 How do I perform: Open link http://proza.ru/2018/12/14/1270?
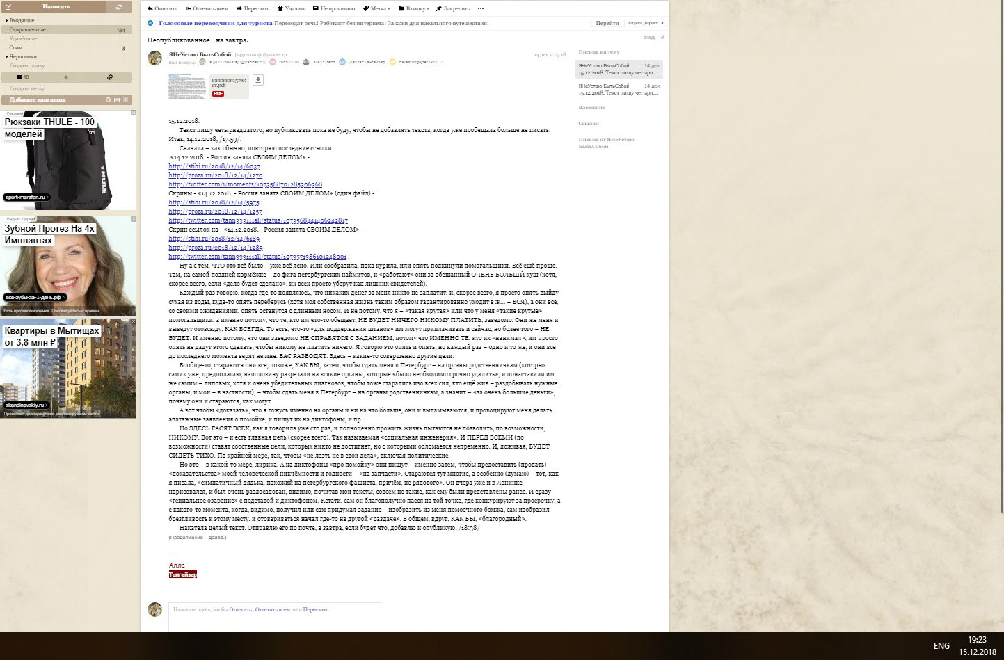point(215,175)
